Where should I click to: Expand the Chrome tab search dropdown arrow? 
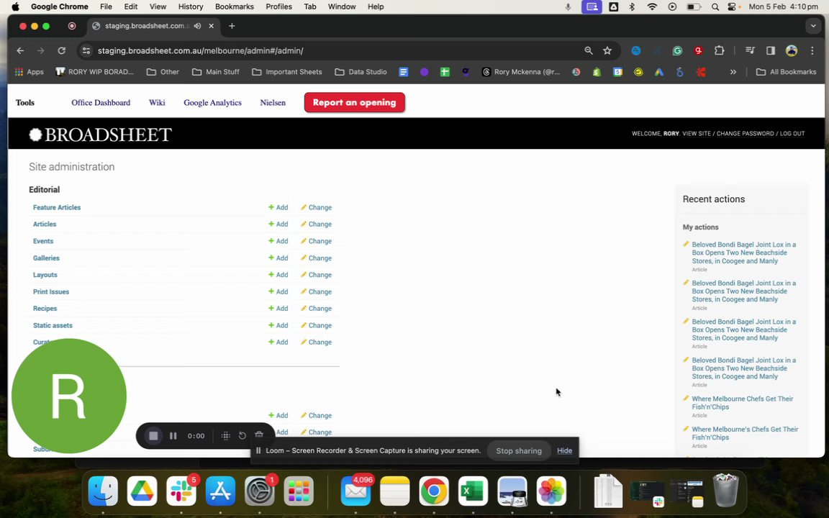click(813, 26)
